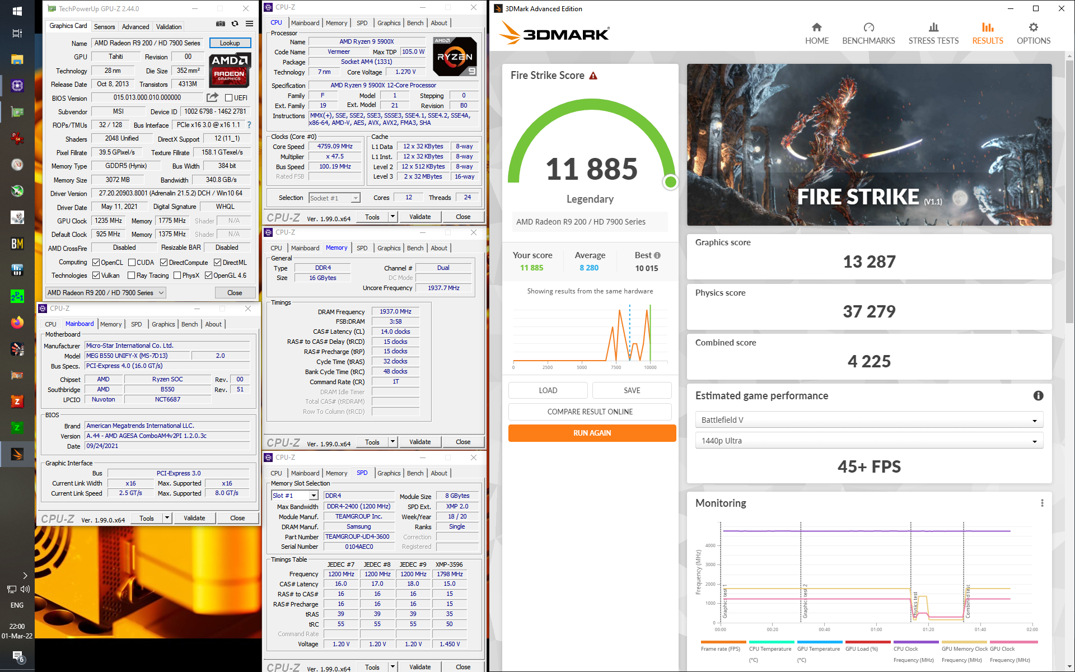This screenshot has width=1075, height=672.
Task: Open the volume tray icon
Action: [x=25, y=589]
